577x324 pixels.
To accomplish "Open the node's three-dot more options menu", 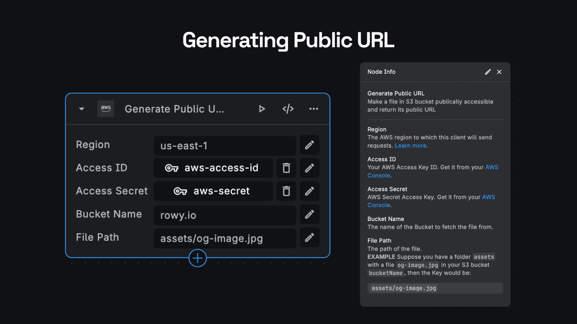I will point(314,109).
